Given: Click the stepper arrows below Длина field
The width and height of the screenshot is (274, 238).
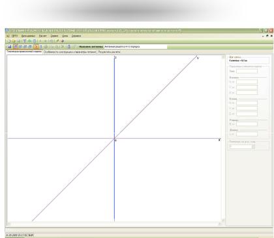Looking at the screenshot, I should tap(253, 147).
